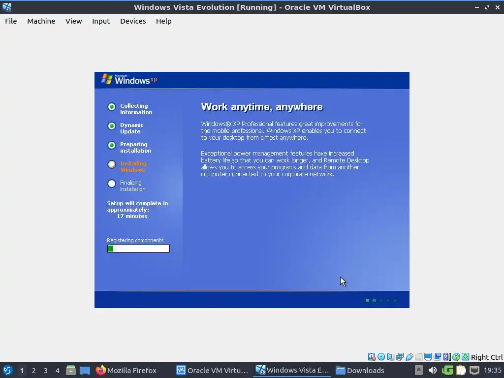Click the USB devices status icon

409,357
